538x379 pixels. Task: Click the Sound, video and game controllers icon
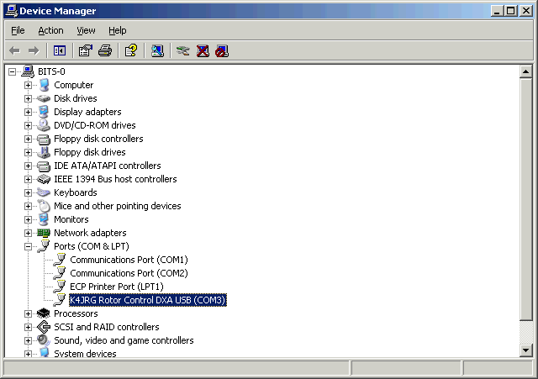[44, 340]
